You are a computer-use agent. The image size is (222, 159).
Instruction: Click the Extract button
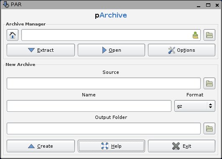(x=41, y=50)
